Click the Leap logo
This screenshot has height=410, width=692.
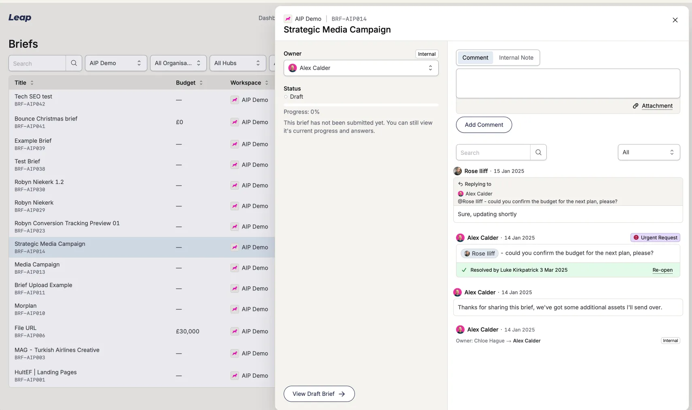click(20, 17)
